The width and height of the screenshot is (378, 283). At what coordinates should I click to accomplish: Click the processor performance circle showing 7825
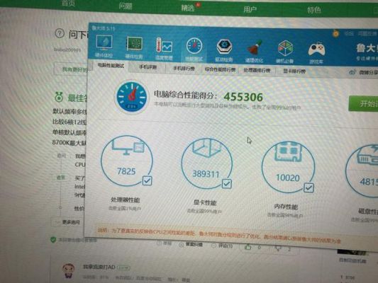tap(126, 161)
